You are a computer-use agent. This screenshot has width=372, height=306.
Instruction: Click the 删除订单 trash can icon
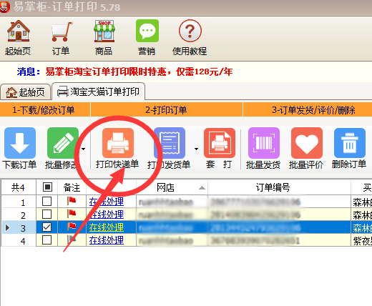350,142
